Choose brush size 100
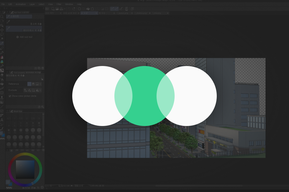 39,138
